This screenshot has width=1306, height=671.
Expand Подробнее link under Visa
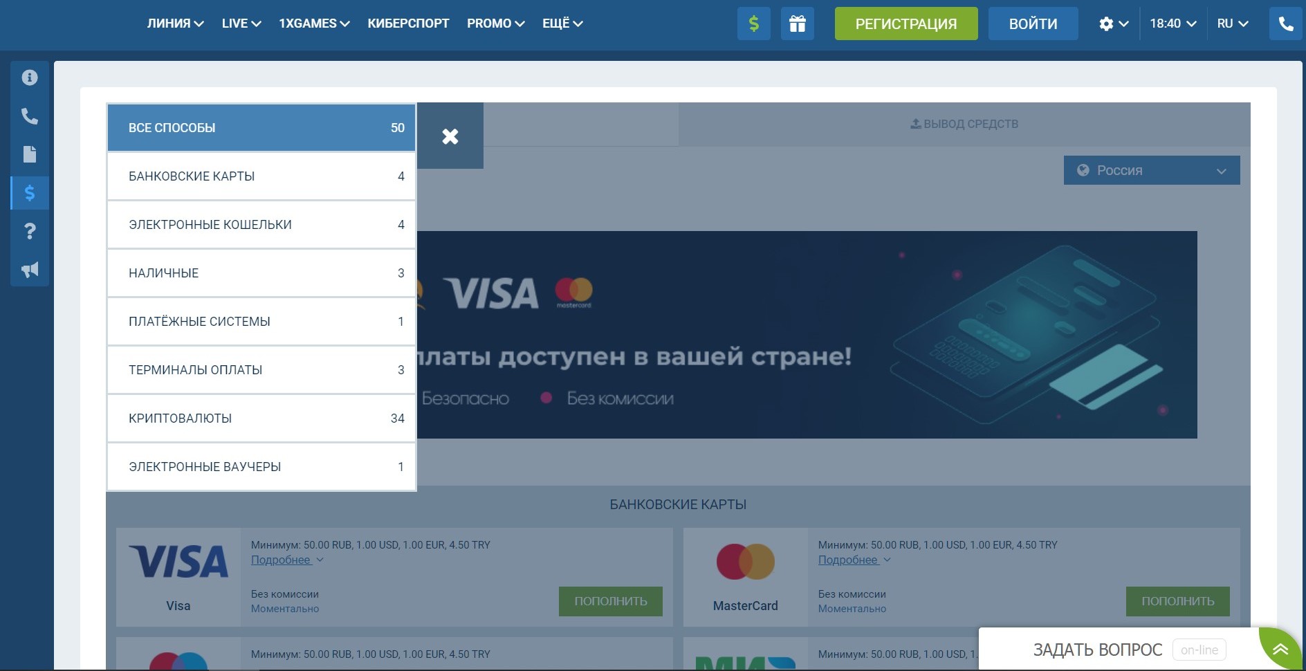tap(287, 560)
